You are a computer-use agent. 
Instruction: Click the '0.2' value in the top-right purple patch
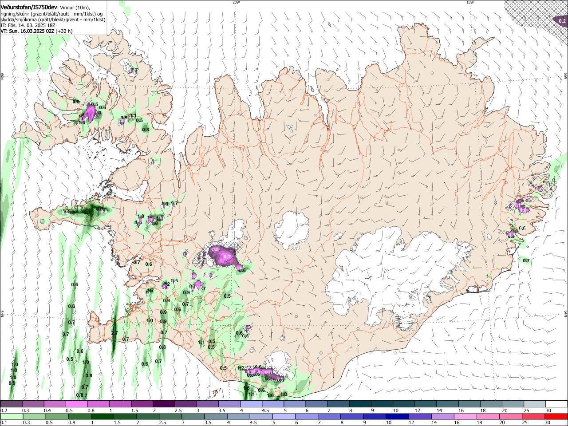coord(562,21)
